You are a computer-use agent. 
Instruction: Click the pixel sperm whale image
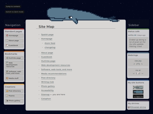tap(83, 15)
